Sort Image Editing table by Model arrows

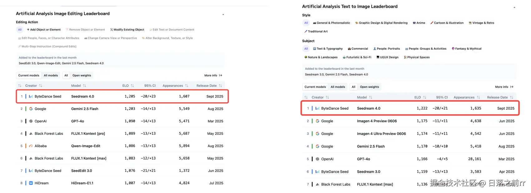(x=85, y=86)
